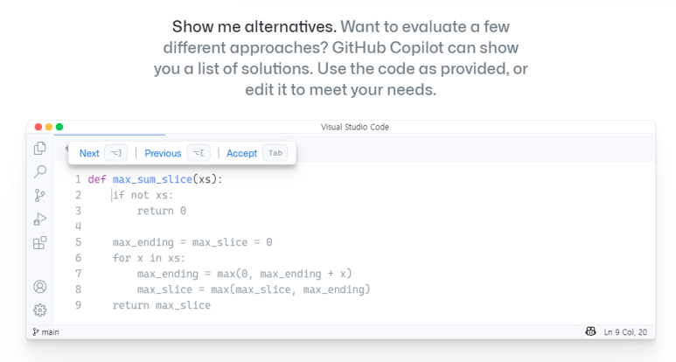Click Accept to insert the suggestion
The image size is (676, 362).
pos(241,153)
